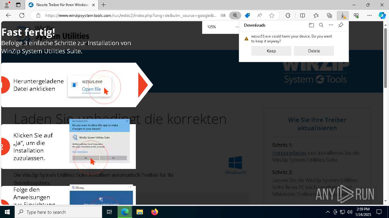Open favorites list icon

point(316,15)
